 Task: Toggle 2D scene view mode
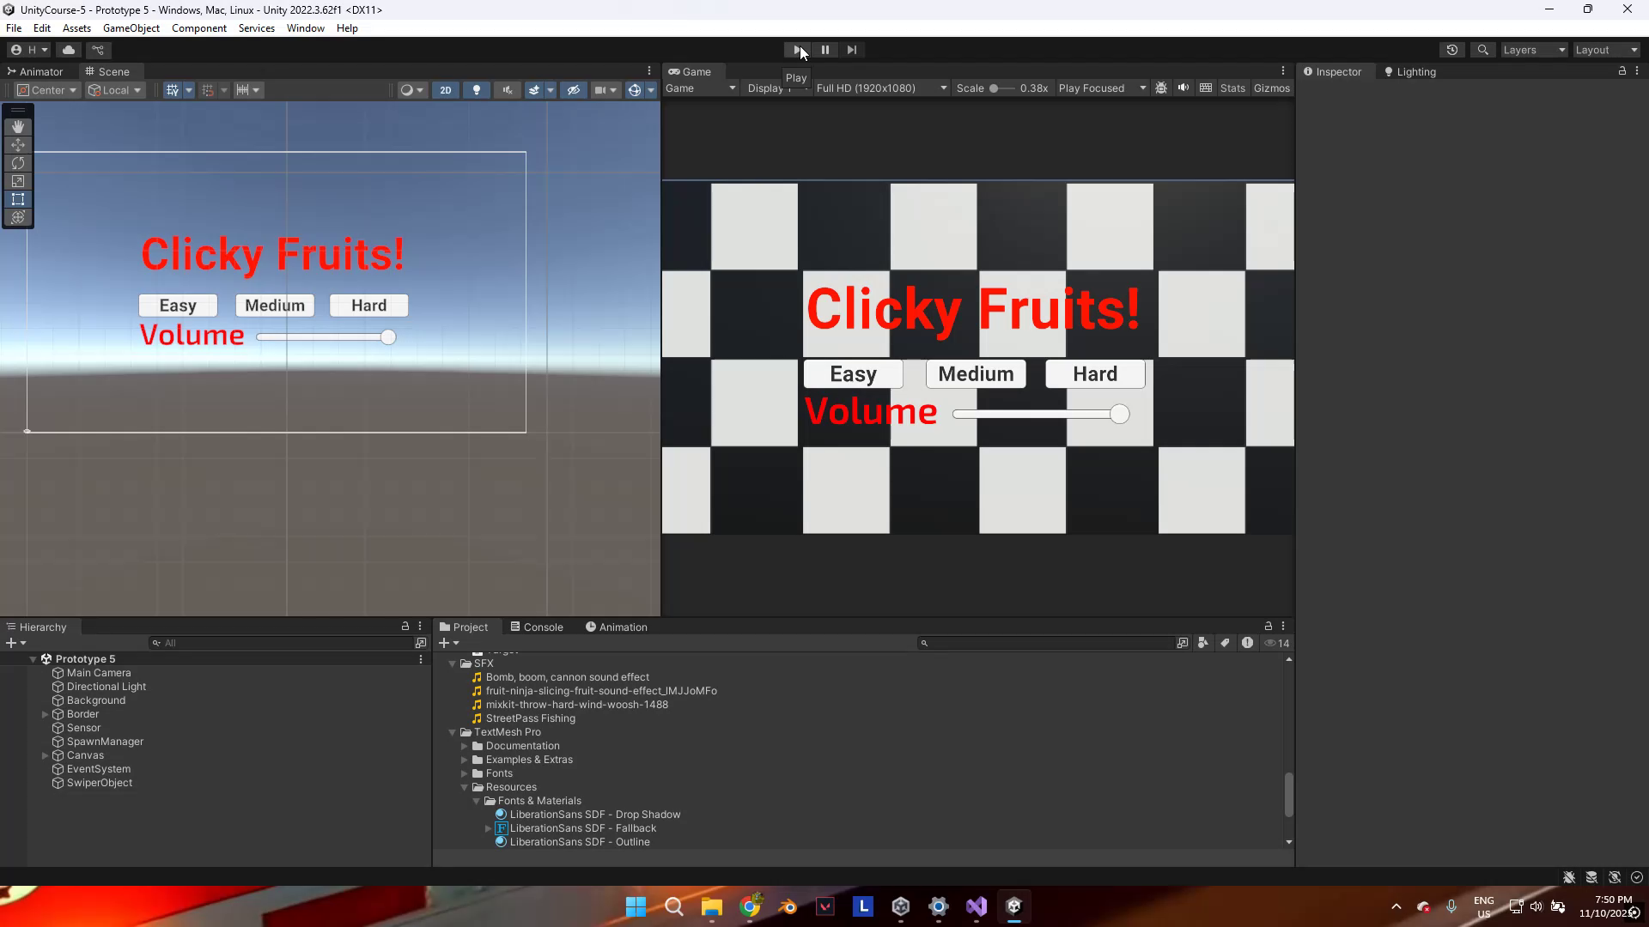[445, 90]
